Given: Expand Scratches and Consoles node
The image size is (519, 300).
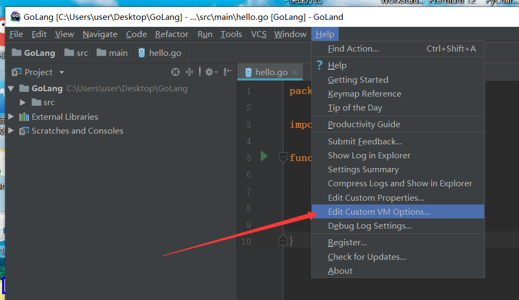Looking at the screenshot, I should [11, 130].
